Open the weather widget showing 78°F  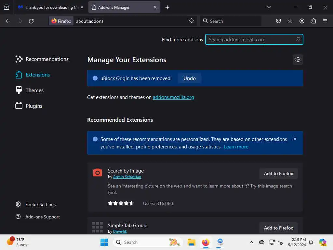[x=17, y=242]
